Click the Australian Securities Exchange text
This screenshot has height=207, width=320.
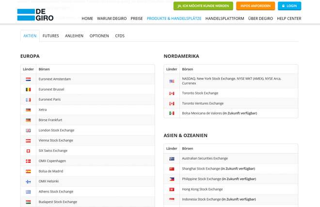tap(205, 158)
